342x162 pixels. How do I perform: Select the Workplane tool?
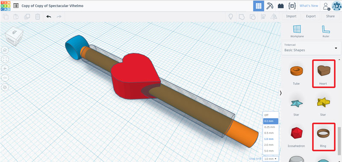click(297, 32)
